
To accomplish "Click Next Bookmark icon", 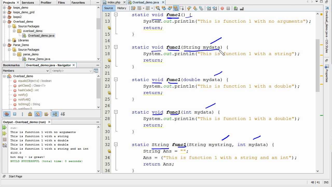I will tap(195, 8).
